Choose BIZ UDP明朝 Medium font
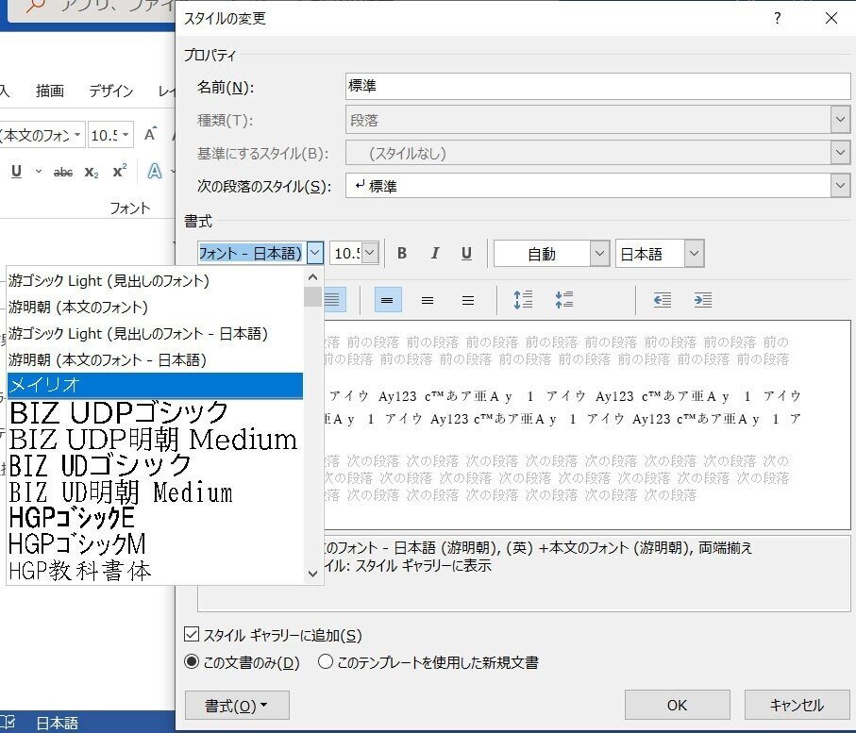856x733 pixels. 155,439
